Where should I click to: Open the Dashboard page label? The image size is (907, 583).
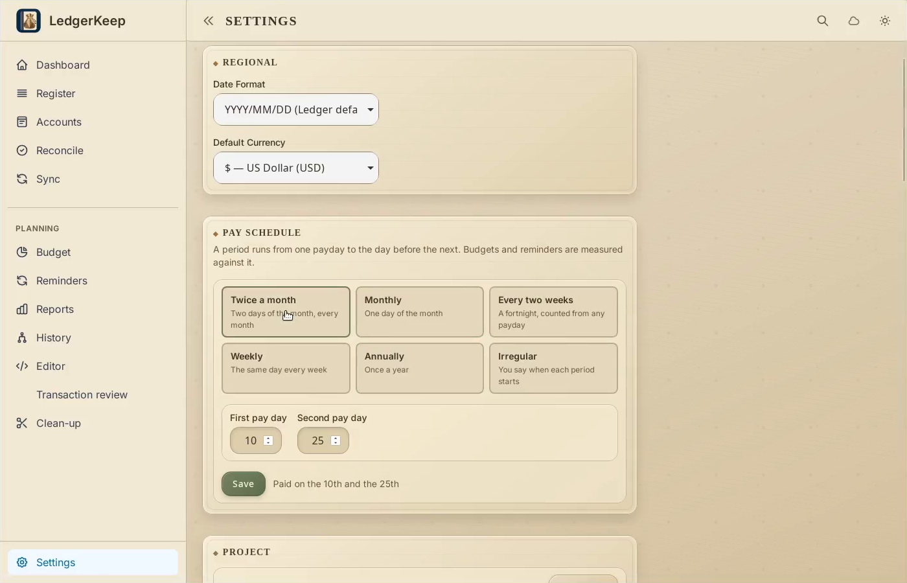63,65
